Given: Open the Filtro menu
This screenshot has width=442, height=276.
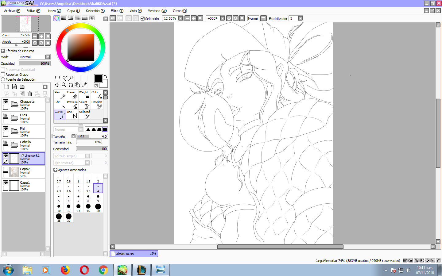Looking at the screenshot, I should click(x=117, y=11).
